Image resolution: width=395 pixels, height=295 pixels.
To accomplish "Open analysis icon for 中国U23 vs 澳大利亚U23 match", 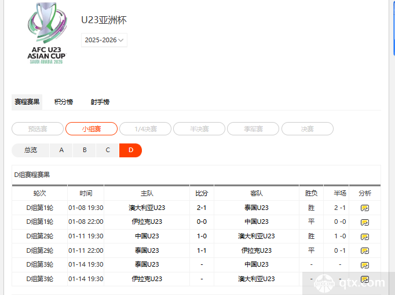I will point(364,237).
